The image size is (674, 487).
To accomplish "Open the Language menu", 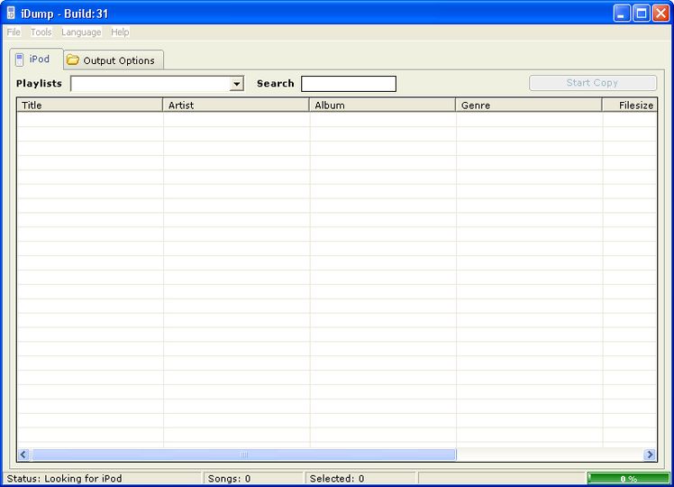I will [x=81, y=32].
